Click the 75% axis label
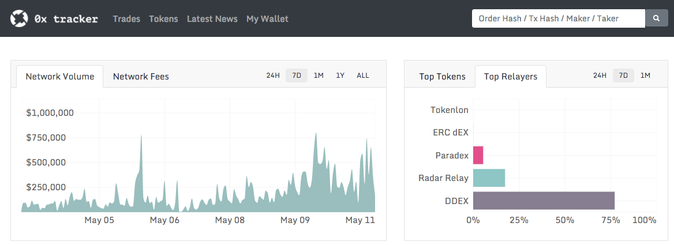 pyautogui.click(x=611, y=220)
